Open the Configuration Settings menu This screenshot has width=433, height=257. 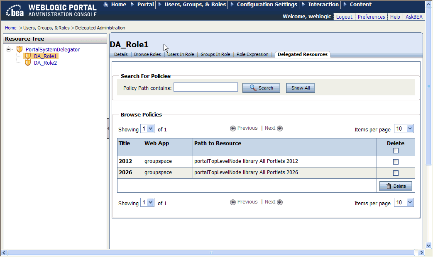point(267,5)
